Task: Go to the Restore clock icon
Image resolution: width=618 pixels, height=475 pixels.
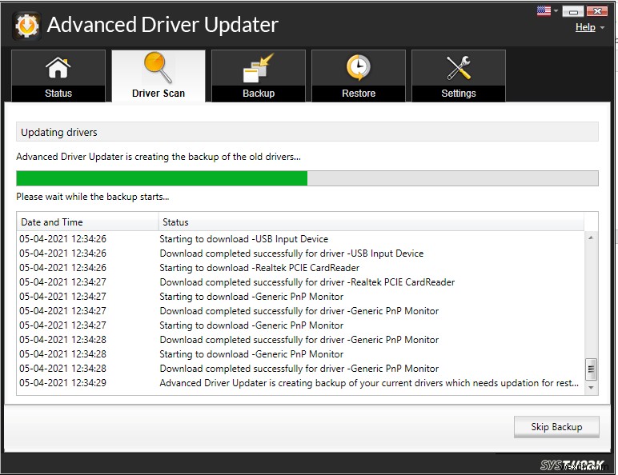Action: point(359,69)
